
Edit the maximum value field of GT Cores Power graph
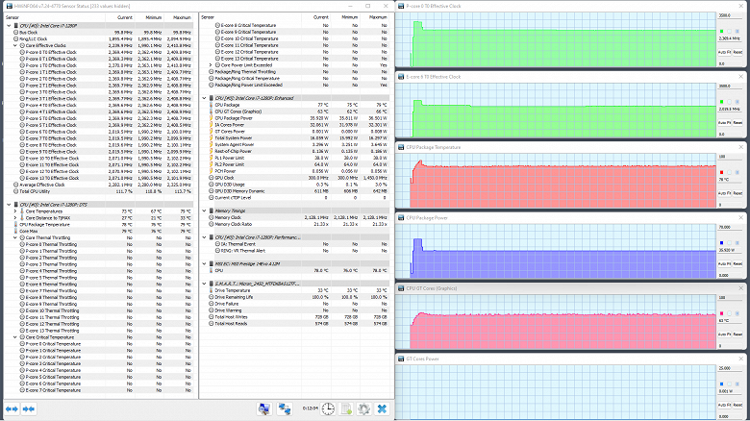730,368
